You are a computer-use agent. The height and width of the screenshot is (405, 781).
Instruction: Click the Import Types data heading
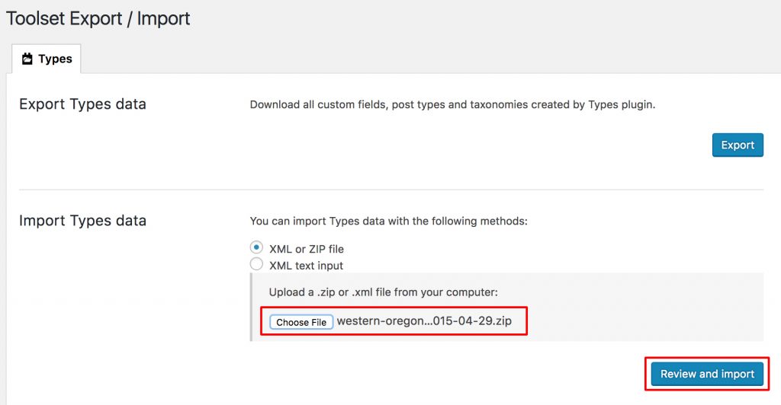pos(82,221)
